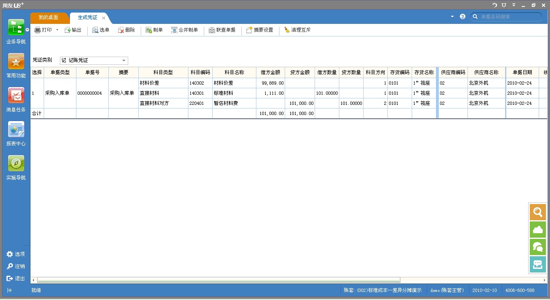Click 注销 log off button
The height and width of the screenshot is (300, 550).
coord(16,266)
